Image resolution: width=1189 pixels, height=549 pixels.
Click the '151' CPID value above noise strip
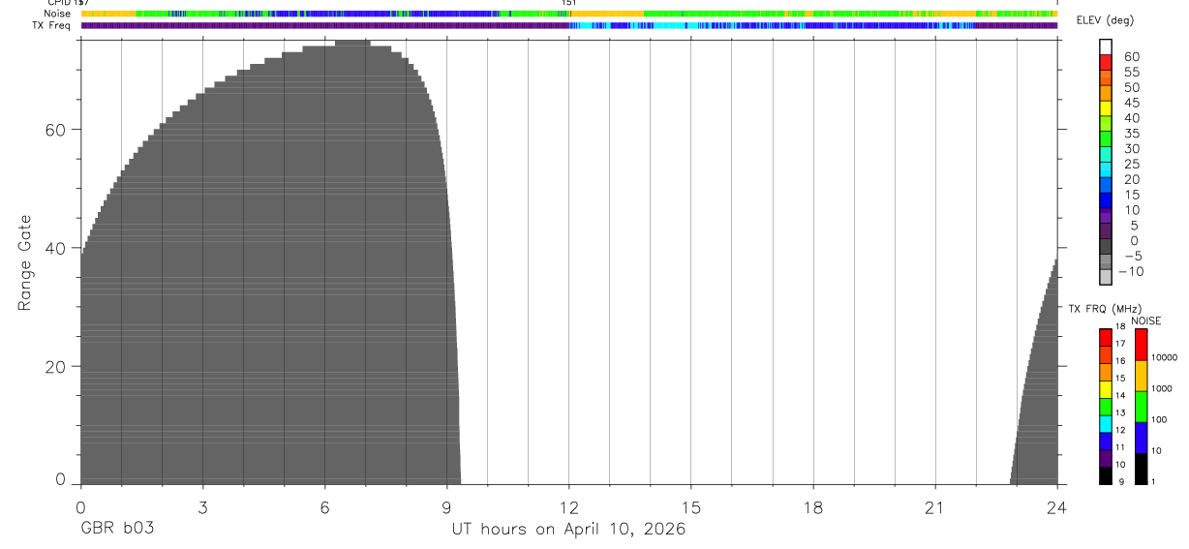(x=568, y=3)
